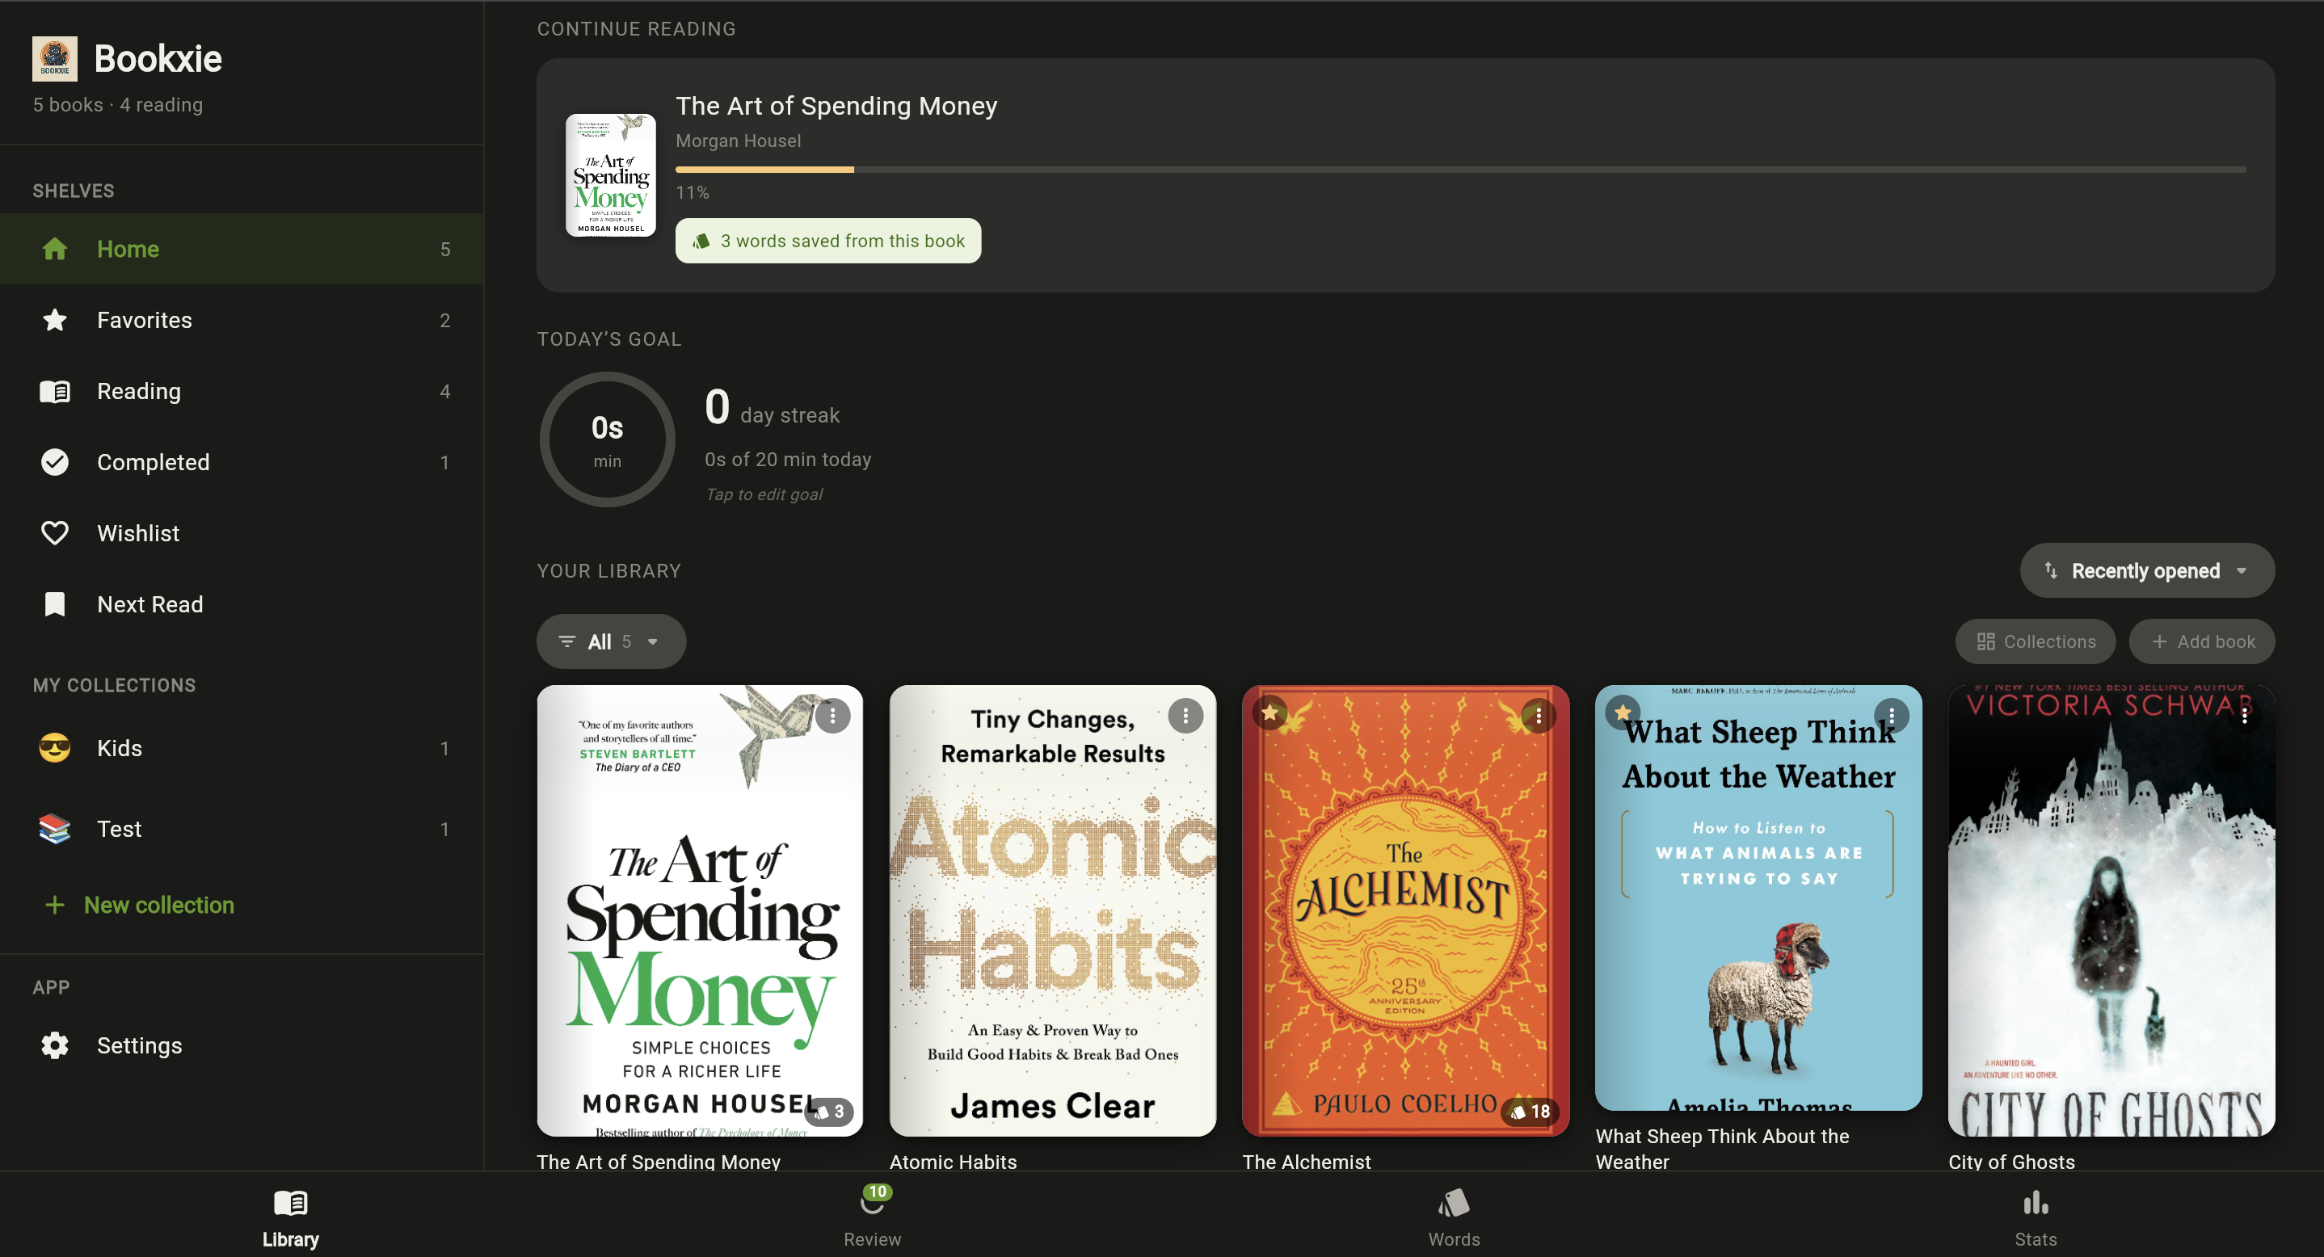Click the City of Ghosts title caption
Image resolution: width=2324 pixels, height=1257 pixels.
(2011, 1162)
